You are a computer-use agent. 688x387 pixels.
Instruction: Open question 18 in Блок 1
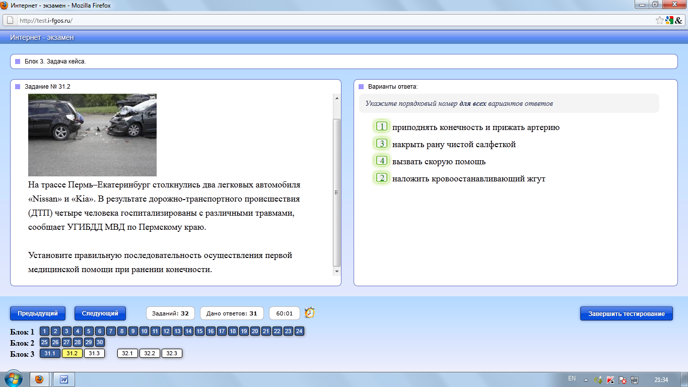click(x=233, y=331)
